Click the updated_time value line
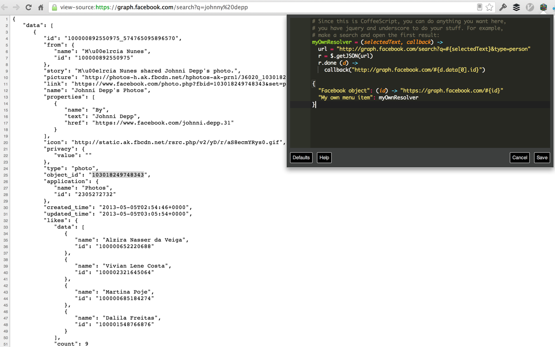This screenshot has height=347, width=555. pyautogui.click(x=118, y=214)
